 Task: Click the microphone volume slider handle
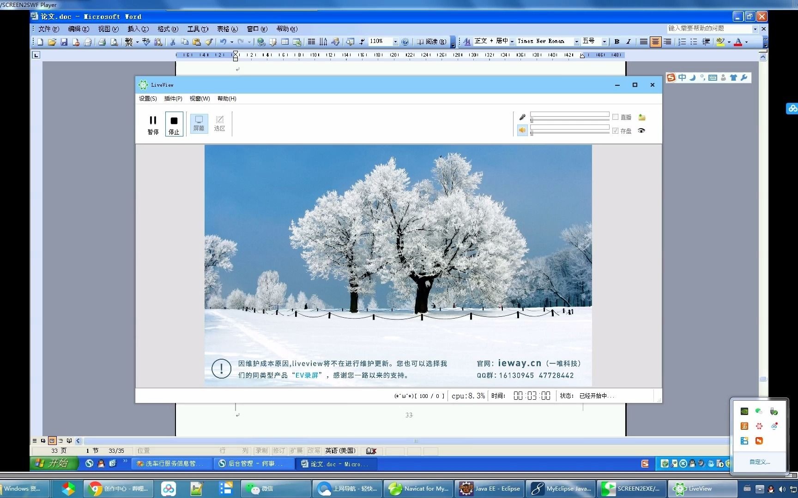[532, 120]
